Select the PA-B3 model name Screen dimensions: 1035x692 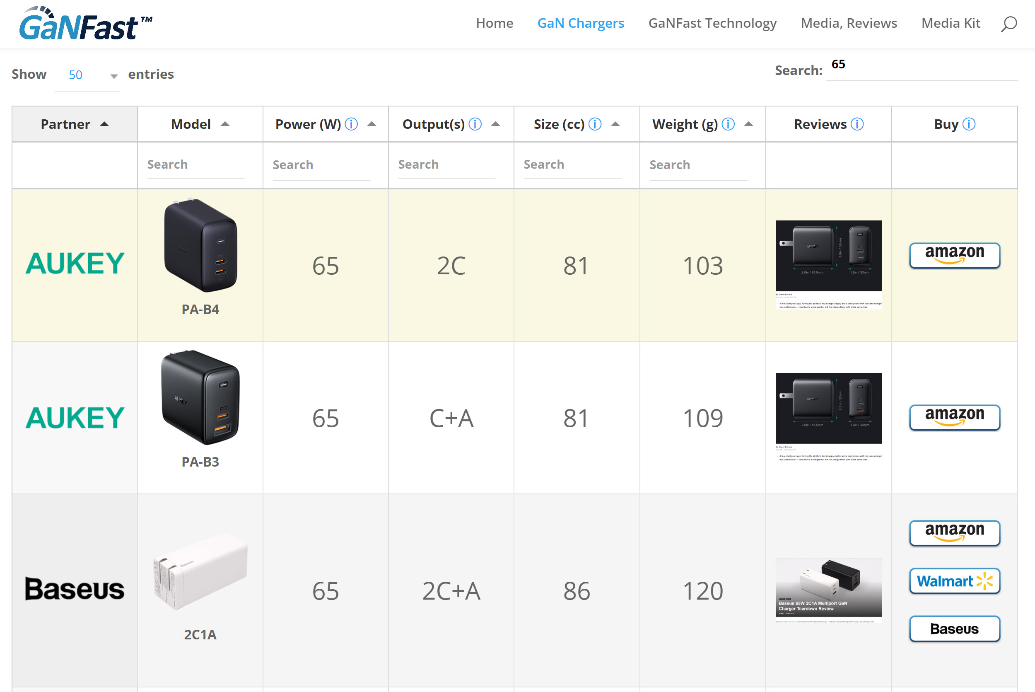pos(200,462)
